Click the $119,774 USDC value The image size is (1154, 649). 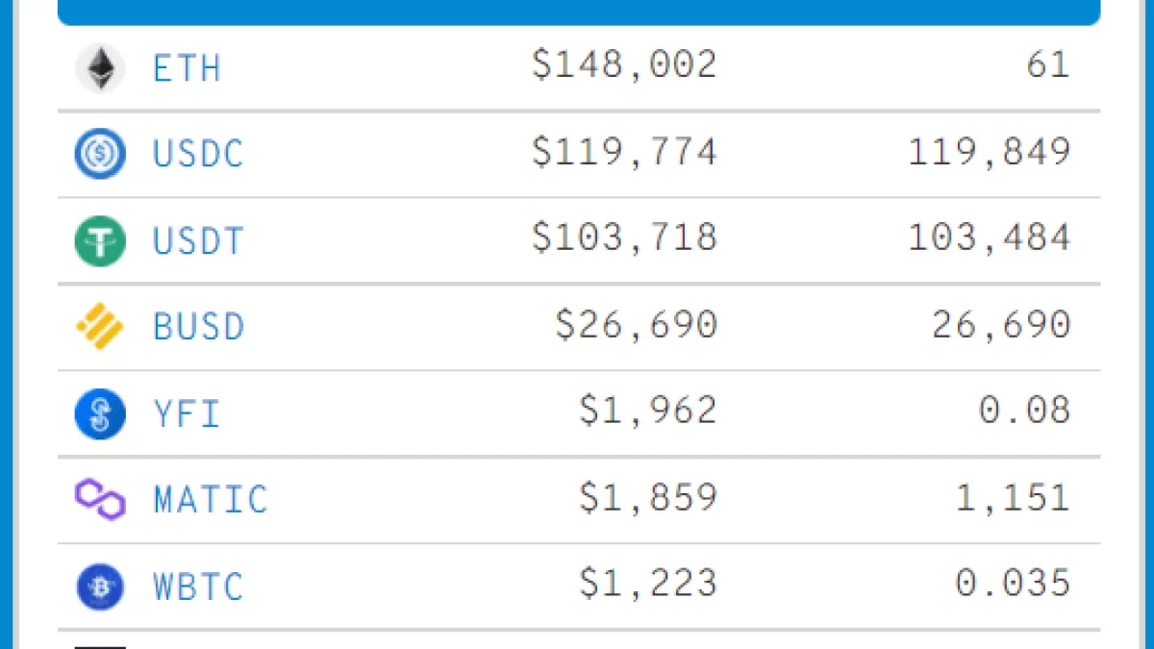(x=624, y=152)
